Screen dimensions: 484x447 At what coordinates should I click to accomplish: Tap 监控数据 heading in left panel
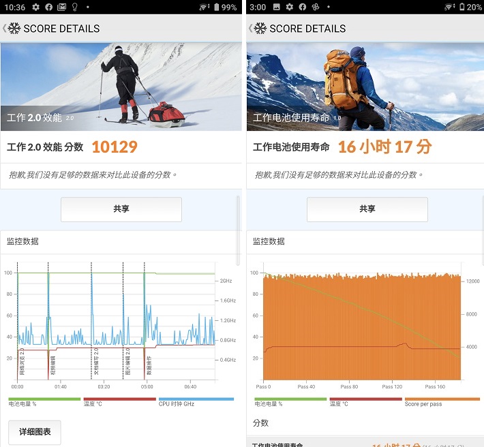pyautogui.click(x=22, y=241)
